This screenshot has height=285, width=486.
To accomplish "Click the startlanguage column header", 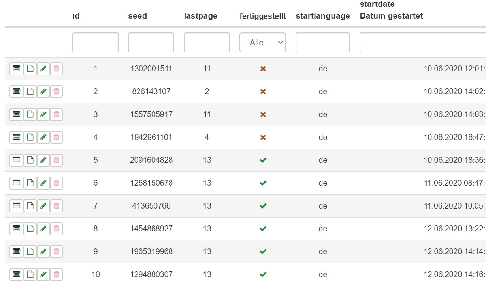I will point(323,16).
